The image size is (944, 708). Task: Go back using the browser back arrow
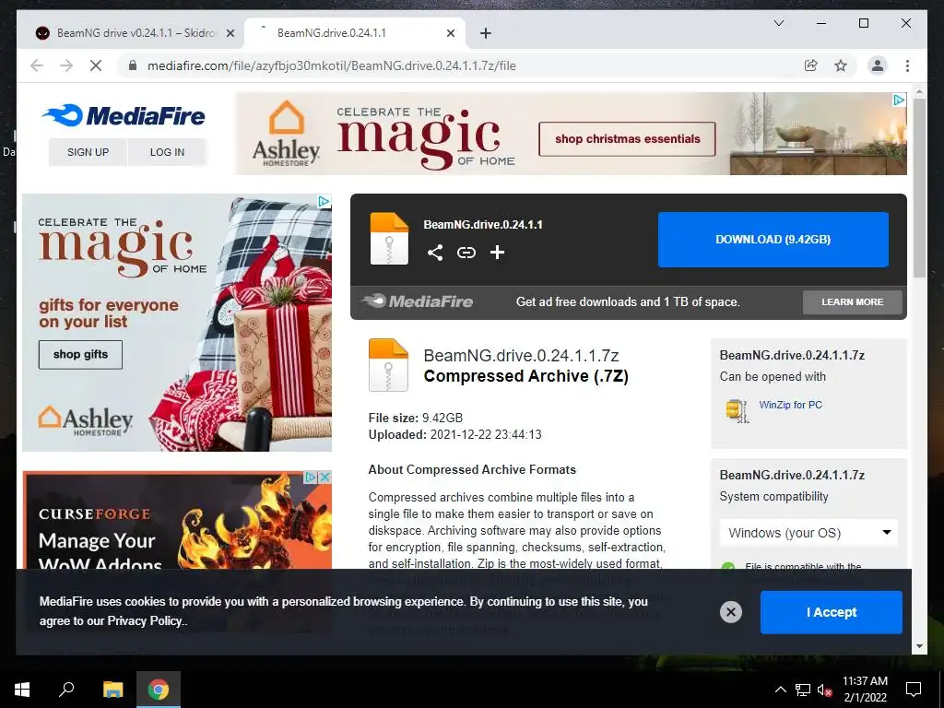pos(37,65)
